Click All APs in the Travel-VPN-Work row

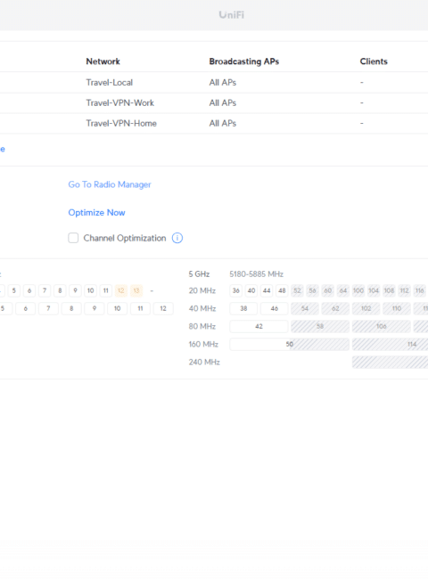(x=223, y=102)
